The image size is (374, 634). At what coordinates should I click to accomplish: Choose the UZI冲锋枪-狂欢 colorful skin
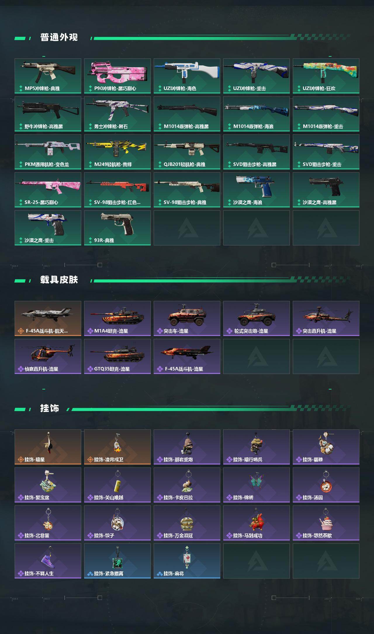pos(326,76)
